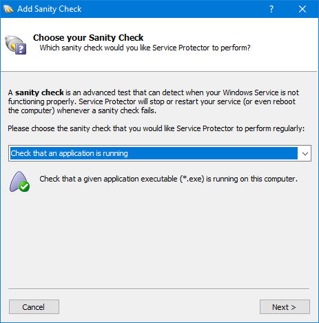
Task: Click the 'Add Sanity Check' window title
Action: point(50,9)
